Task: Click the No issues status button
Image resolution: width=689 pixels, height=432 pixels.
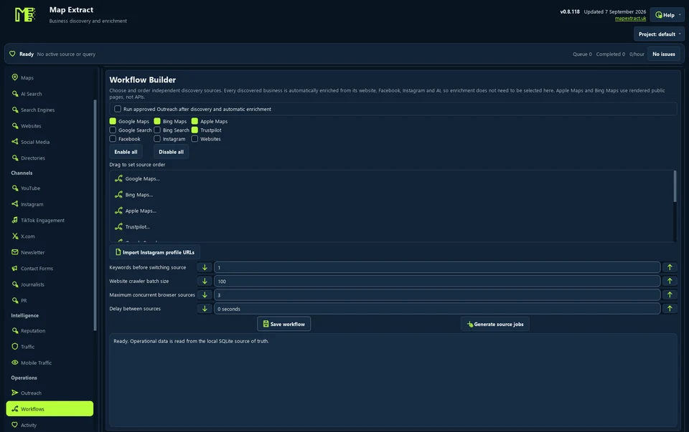Action: point(663,54)
